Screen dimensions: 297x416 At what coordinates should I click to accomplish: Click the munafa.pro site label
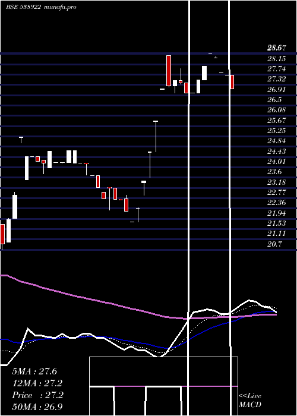click(59, 7)
